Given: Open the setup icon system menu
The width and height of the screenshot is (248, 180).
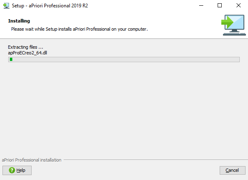Looking at the screenshot, I should tap(6, 5).
